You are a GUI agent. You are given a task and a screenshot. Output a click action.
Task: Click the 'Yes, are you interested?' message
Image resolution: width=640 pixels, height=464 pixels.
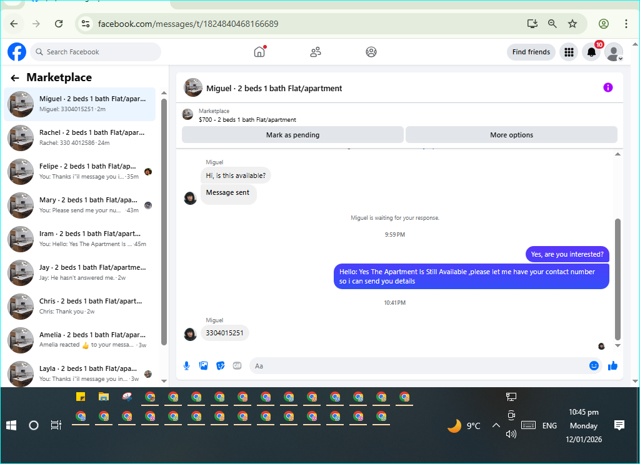(567, 254)
